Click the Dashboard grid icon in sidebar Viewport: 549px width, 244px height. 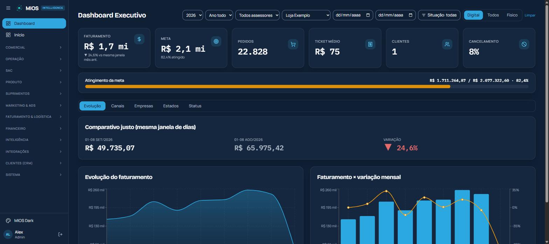[8, 23]
